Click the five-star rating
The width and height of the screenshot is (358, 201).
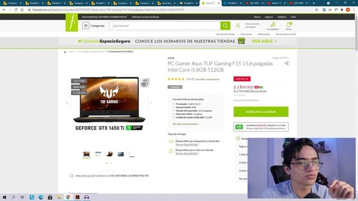tap(176, 79)
